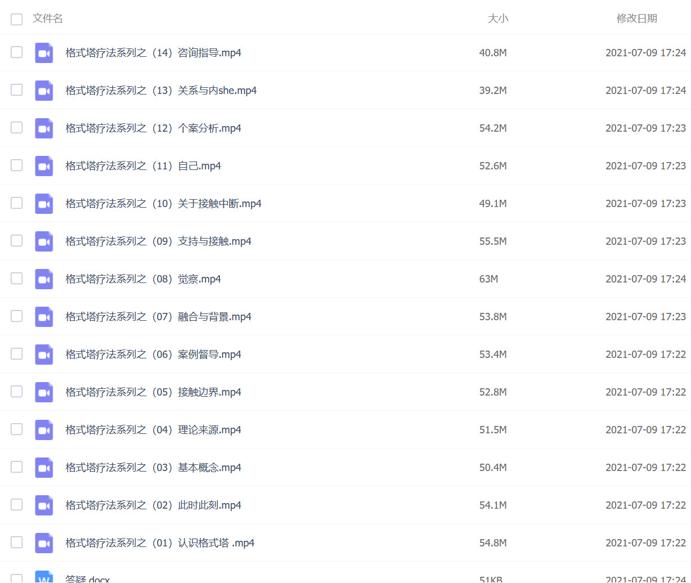691x583 pixels.
Task: Click the video icon for 觉察.mp4
Action: pos(44,279)
